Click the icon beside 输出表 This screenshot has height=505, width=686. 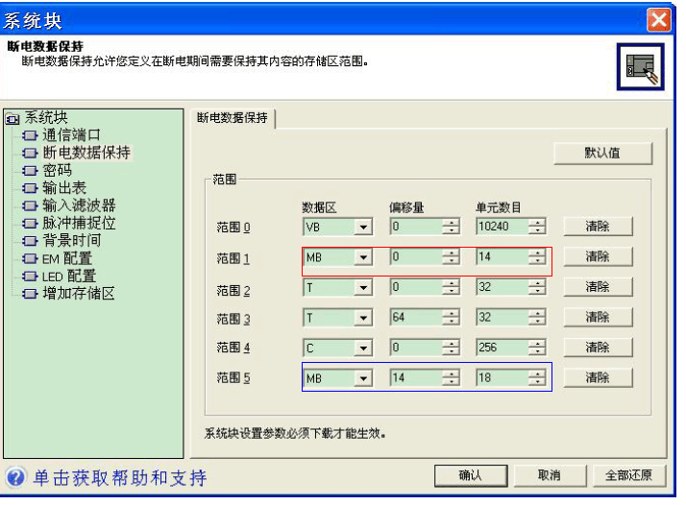(30, 188)
